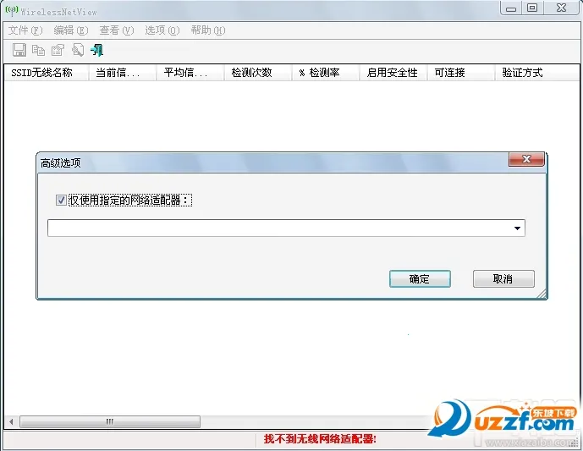Click the Find toolbar icon

(x=78, y=50)
